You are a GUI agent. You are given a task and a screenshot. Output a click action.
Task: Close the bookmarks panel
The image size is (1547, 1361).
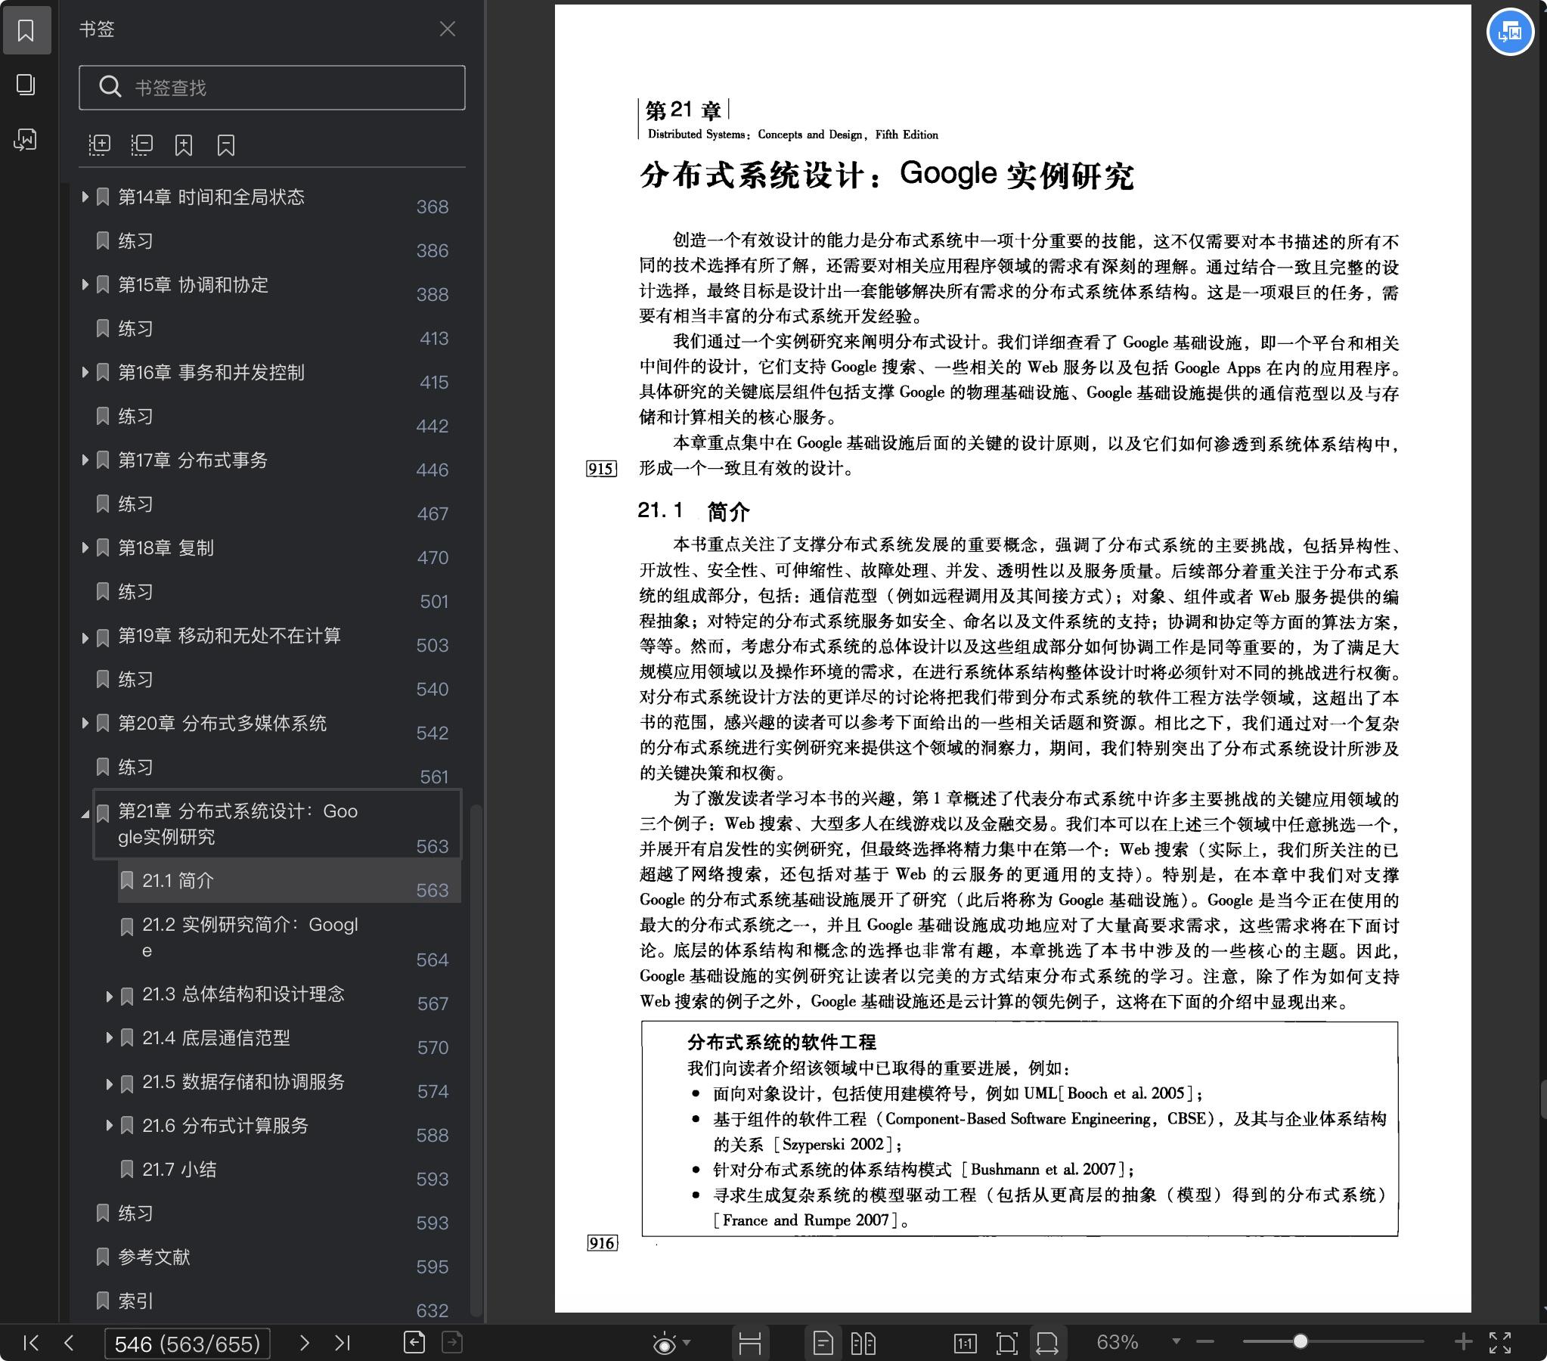point(448,29)
